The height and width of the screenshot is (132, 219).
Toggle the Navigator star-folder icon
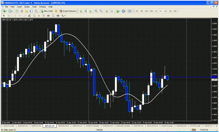point(26,11)
